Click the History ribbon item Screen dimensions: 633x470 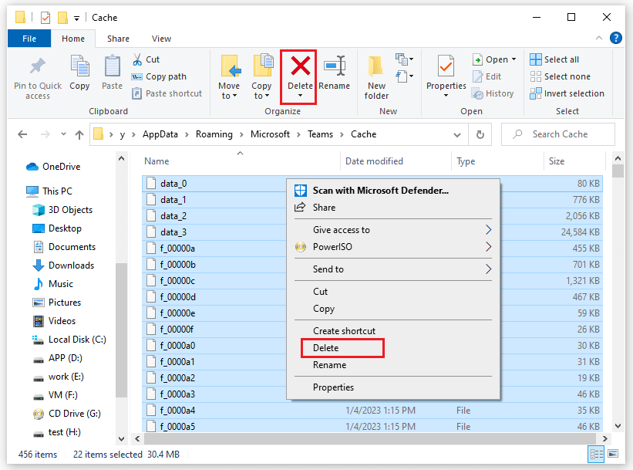[493, 93]
